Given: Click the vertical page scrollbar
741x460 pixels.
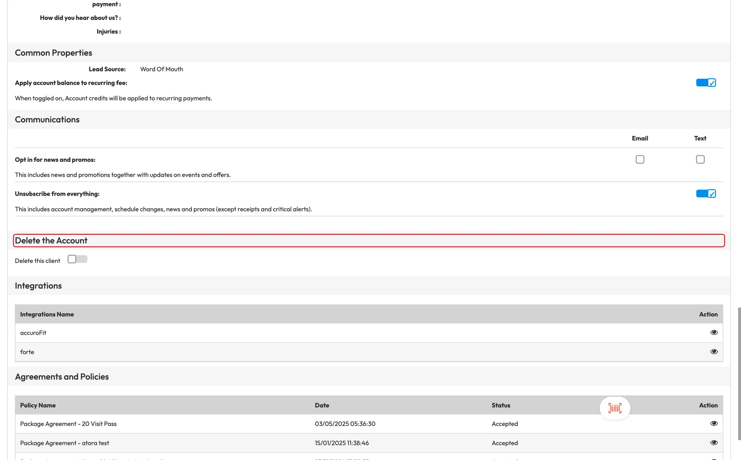Looking at the screenshot, I should 739,374.
